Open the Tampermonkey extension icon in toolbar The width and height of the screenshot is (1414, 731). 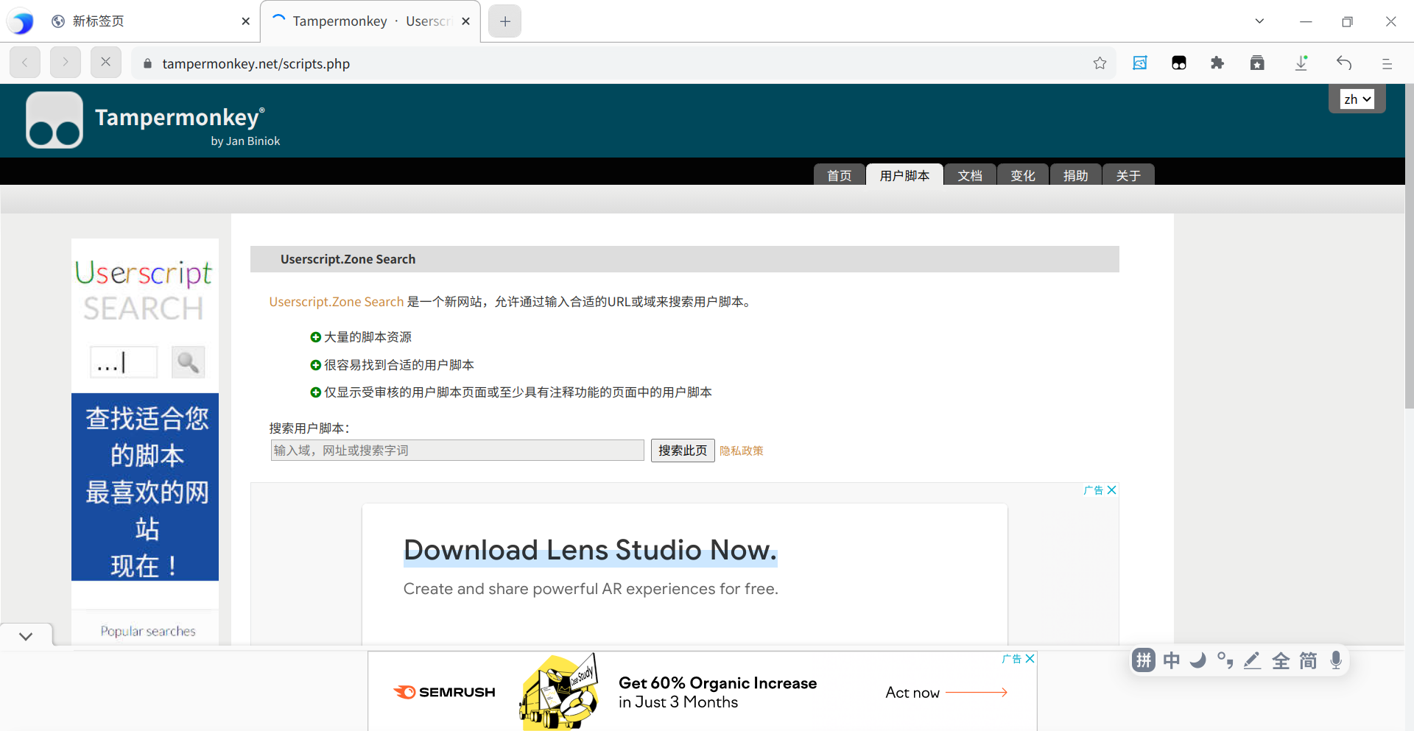(1178, 63)
